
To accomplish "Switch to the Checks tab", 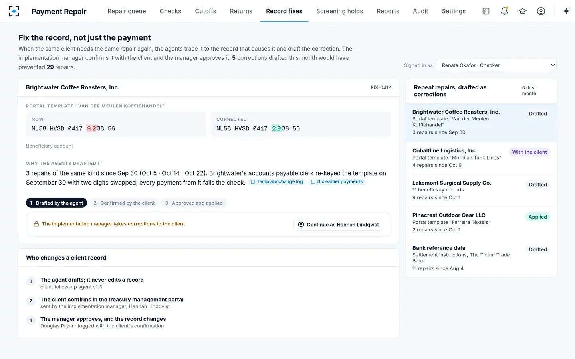I will pos(171,11).
